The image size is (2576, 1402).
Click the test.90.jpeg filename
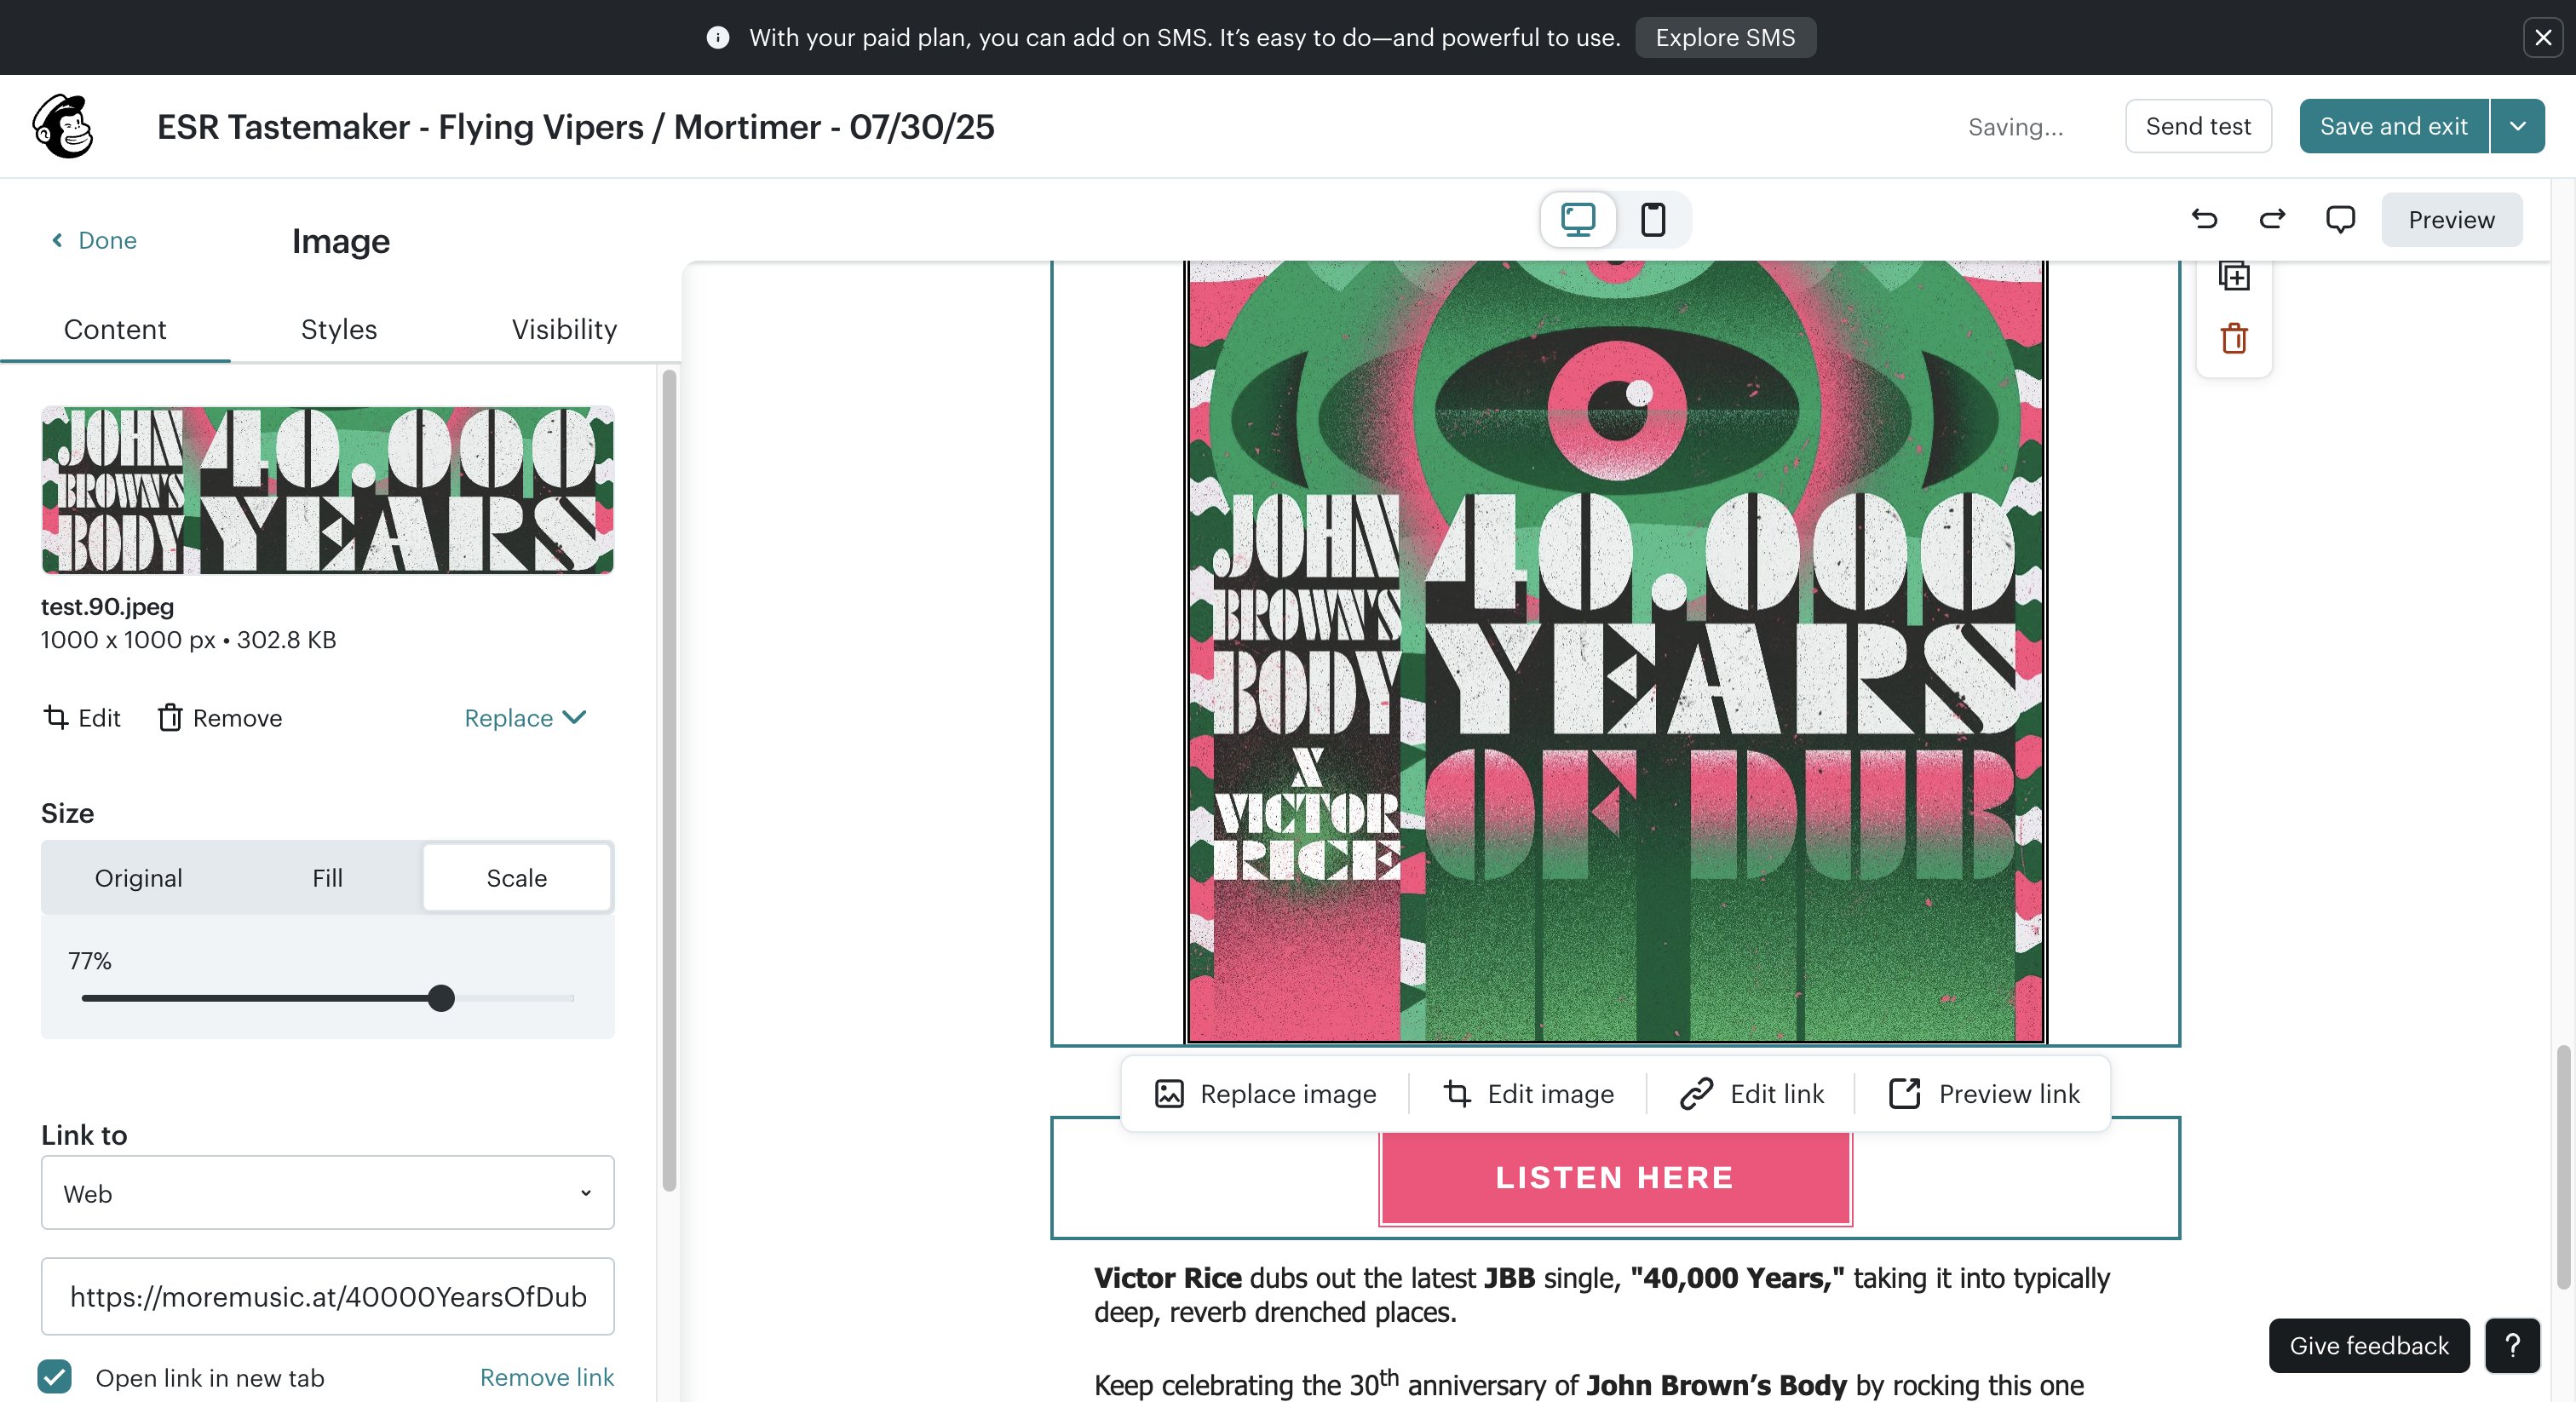107,606
